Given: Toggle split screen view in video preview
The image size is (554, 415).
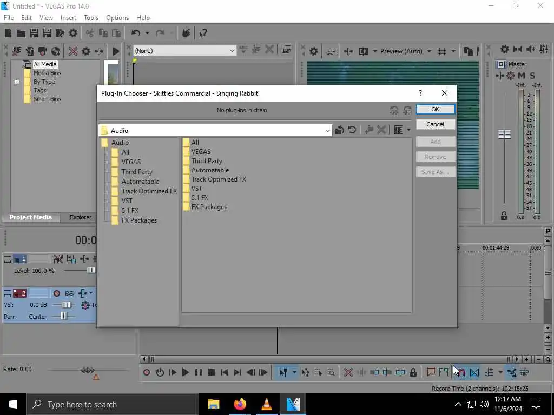Looking at the screenshot, I should point(363,51).
